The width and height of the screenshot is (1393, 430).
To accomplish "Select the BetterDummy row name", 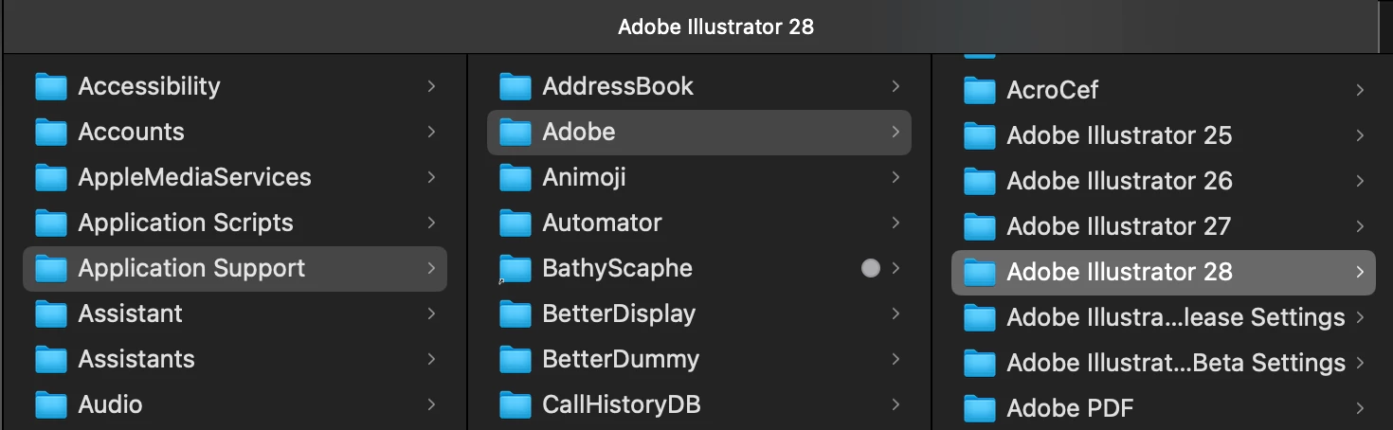I will pyautogui.click(x=621, y=359).
